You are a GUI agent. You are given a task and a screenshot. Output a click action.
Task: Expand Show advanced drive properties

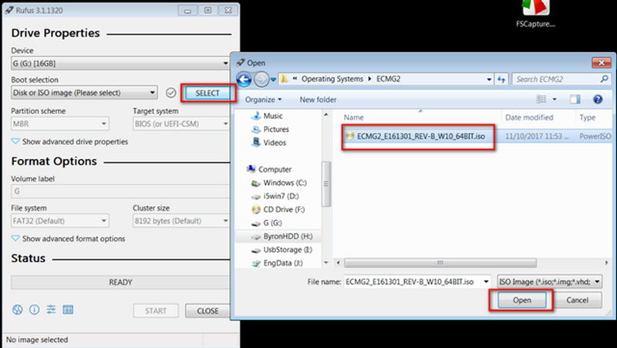click(69, 141)
